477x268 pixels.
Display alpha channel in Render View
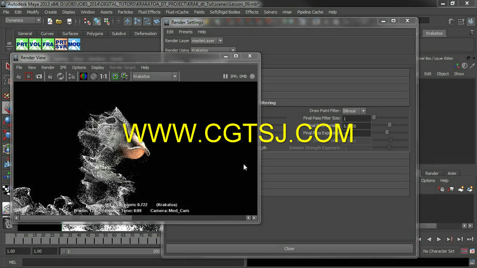[94, 76]
